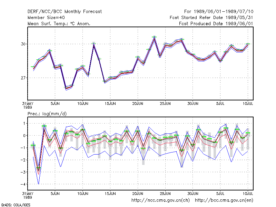Click the Prec.: log(mm/d) chart label
Image resolution: width=276 pixels, height=207 pixels.
coord(47,114)
